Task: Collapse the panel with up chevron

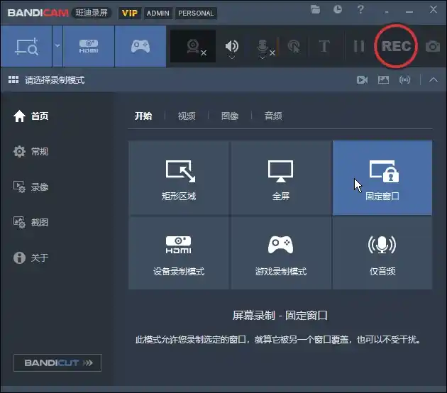Action: tap(434, 79)
